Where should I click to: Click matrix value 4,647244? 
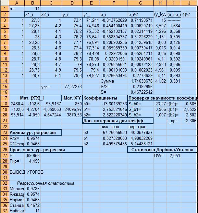tap(51, 115)
